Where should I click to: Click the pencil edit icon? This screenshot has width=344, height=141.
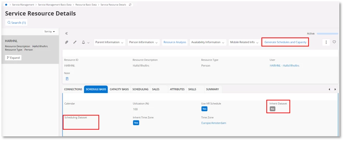click(x=75, y=42)
